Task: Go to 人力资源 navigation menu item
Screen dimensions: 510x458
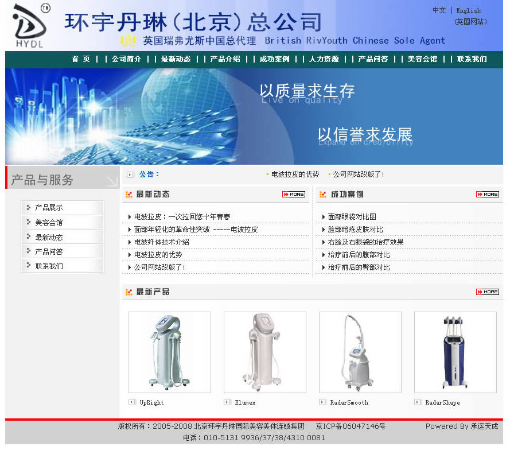Action: click(x=324, y=59)
